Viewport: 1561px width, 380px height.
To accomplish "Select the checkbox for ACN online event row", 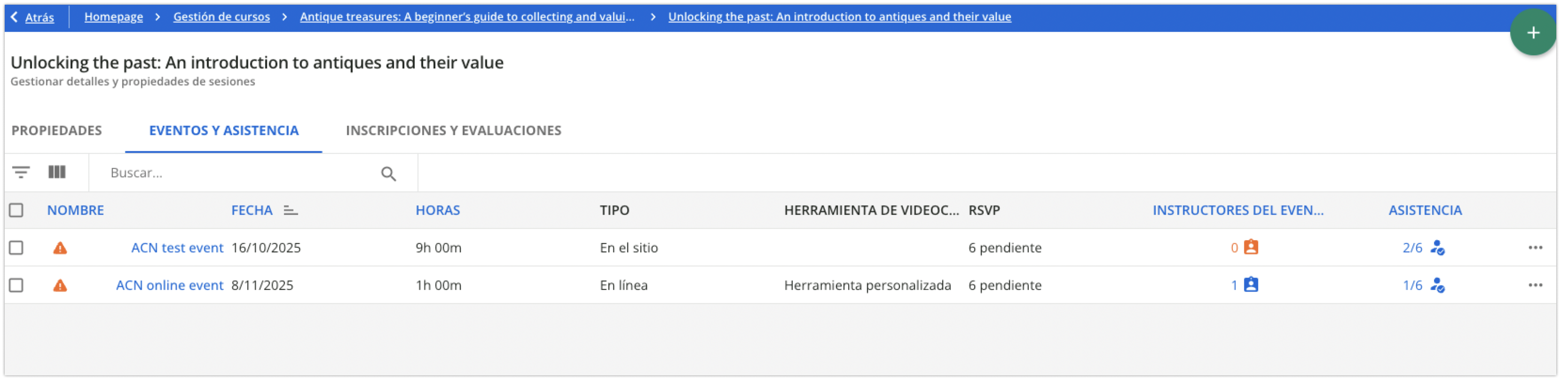I will point(16,285).
